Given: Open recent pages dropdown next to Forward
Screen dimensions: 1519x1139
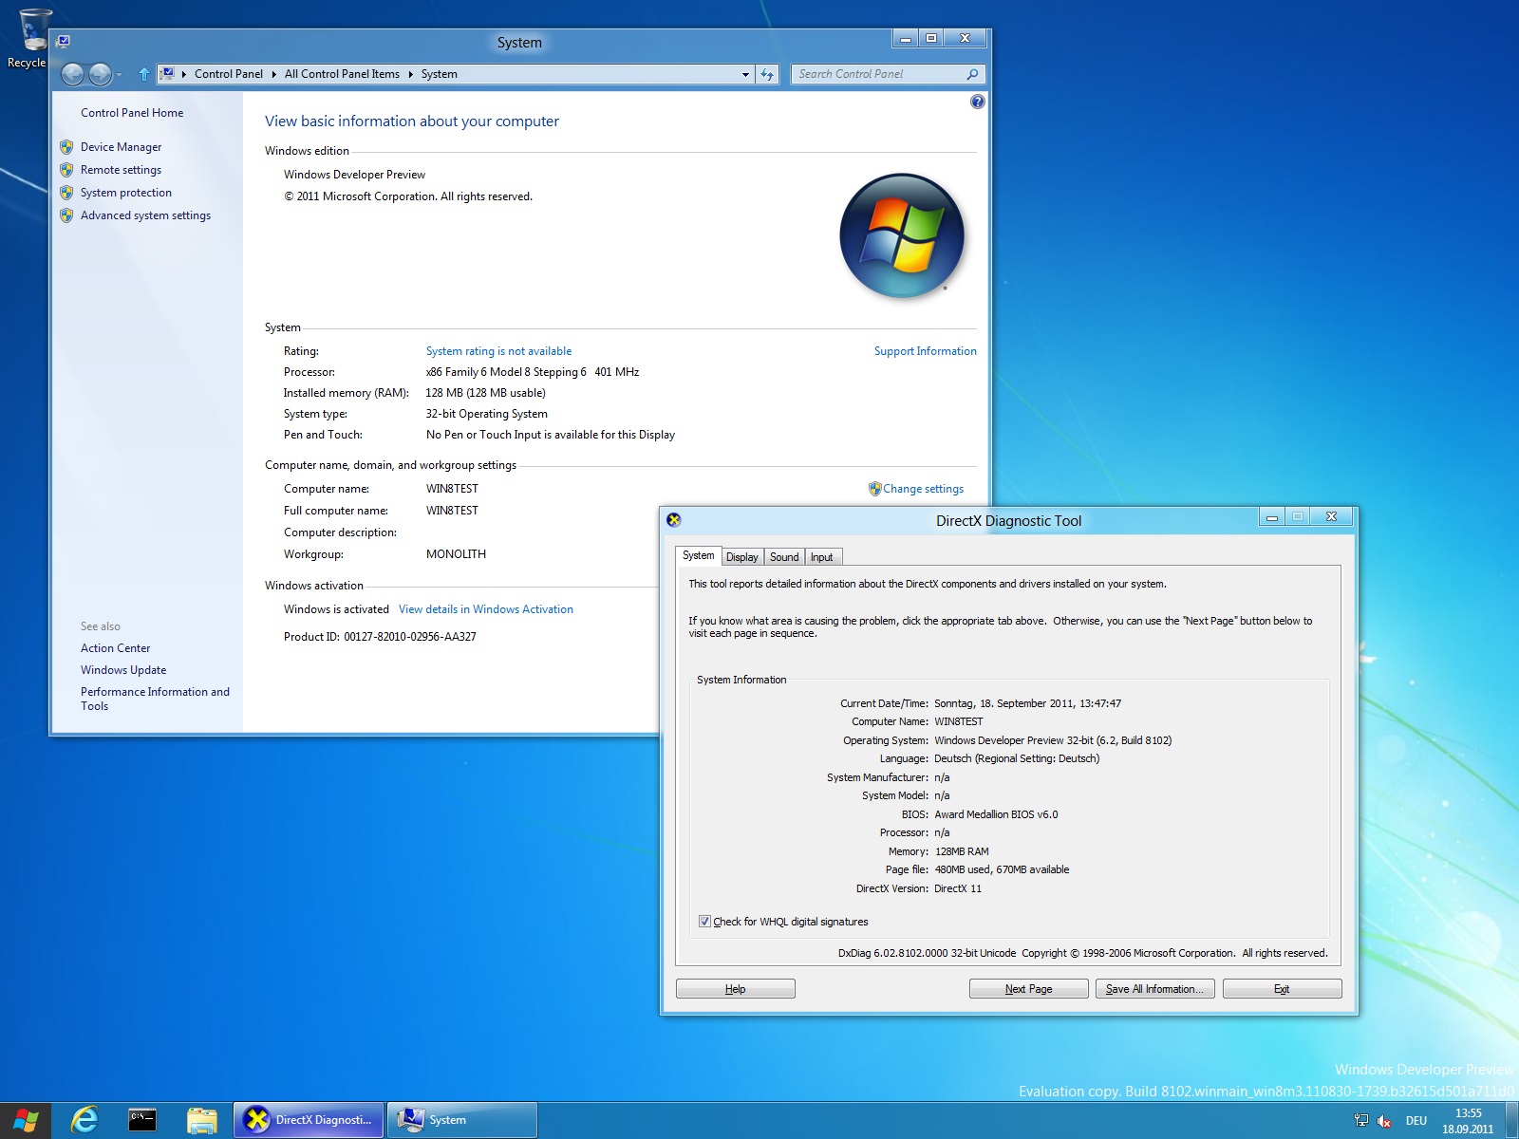Looking at the screenshot, I should click(x=120, y=74).
